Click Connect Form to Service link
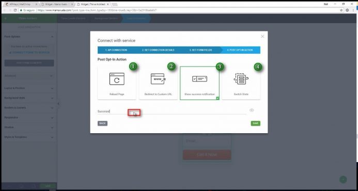The height and width of the screenshot is (191, 358). tap(29, 53)
